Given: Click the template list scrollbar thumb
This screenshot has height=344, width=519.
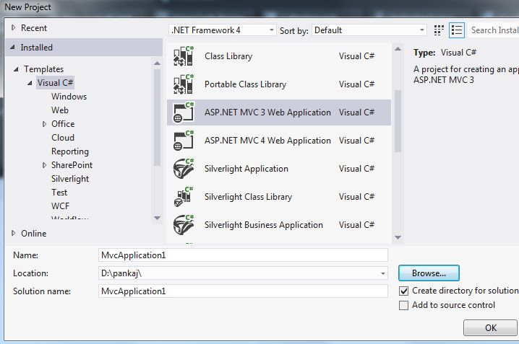Looking at the screenshot, I should [398, 121].
